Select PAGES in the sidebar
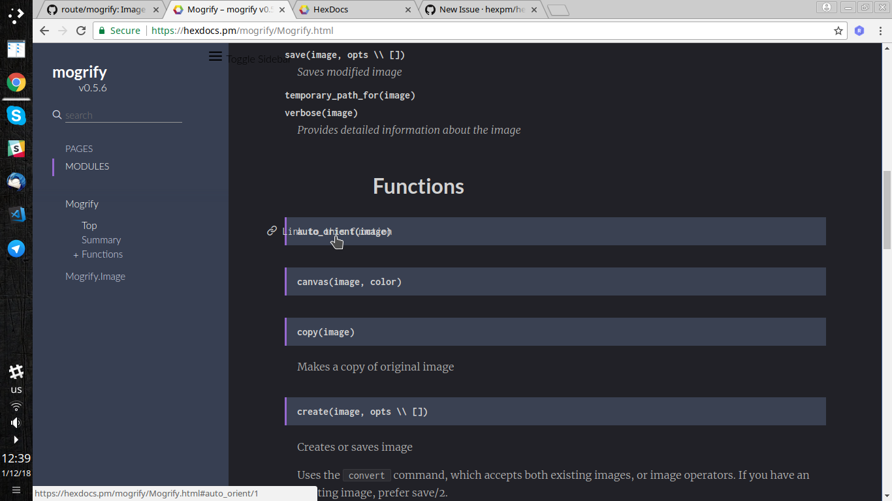Viewport: 892px width, 501px height. 79,149
